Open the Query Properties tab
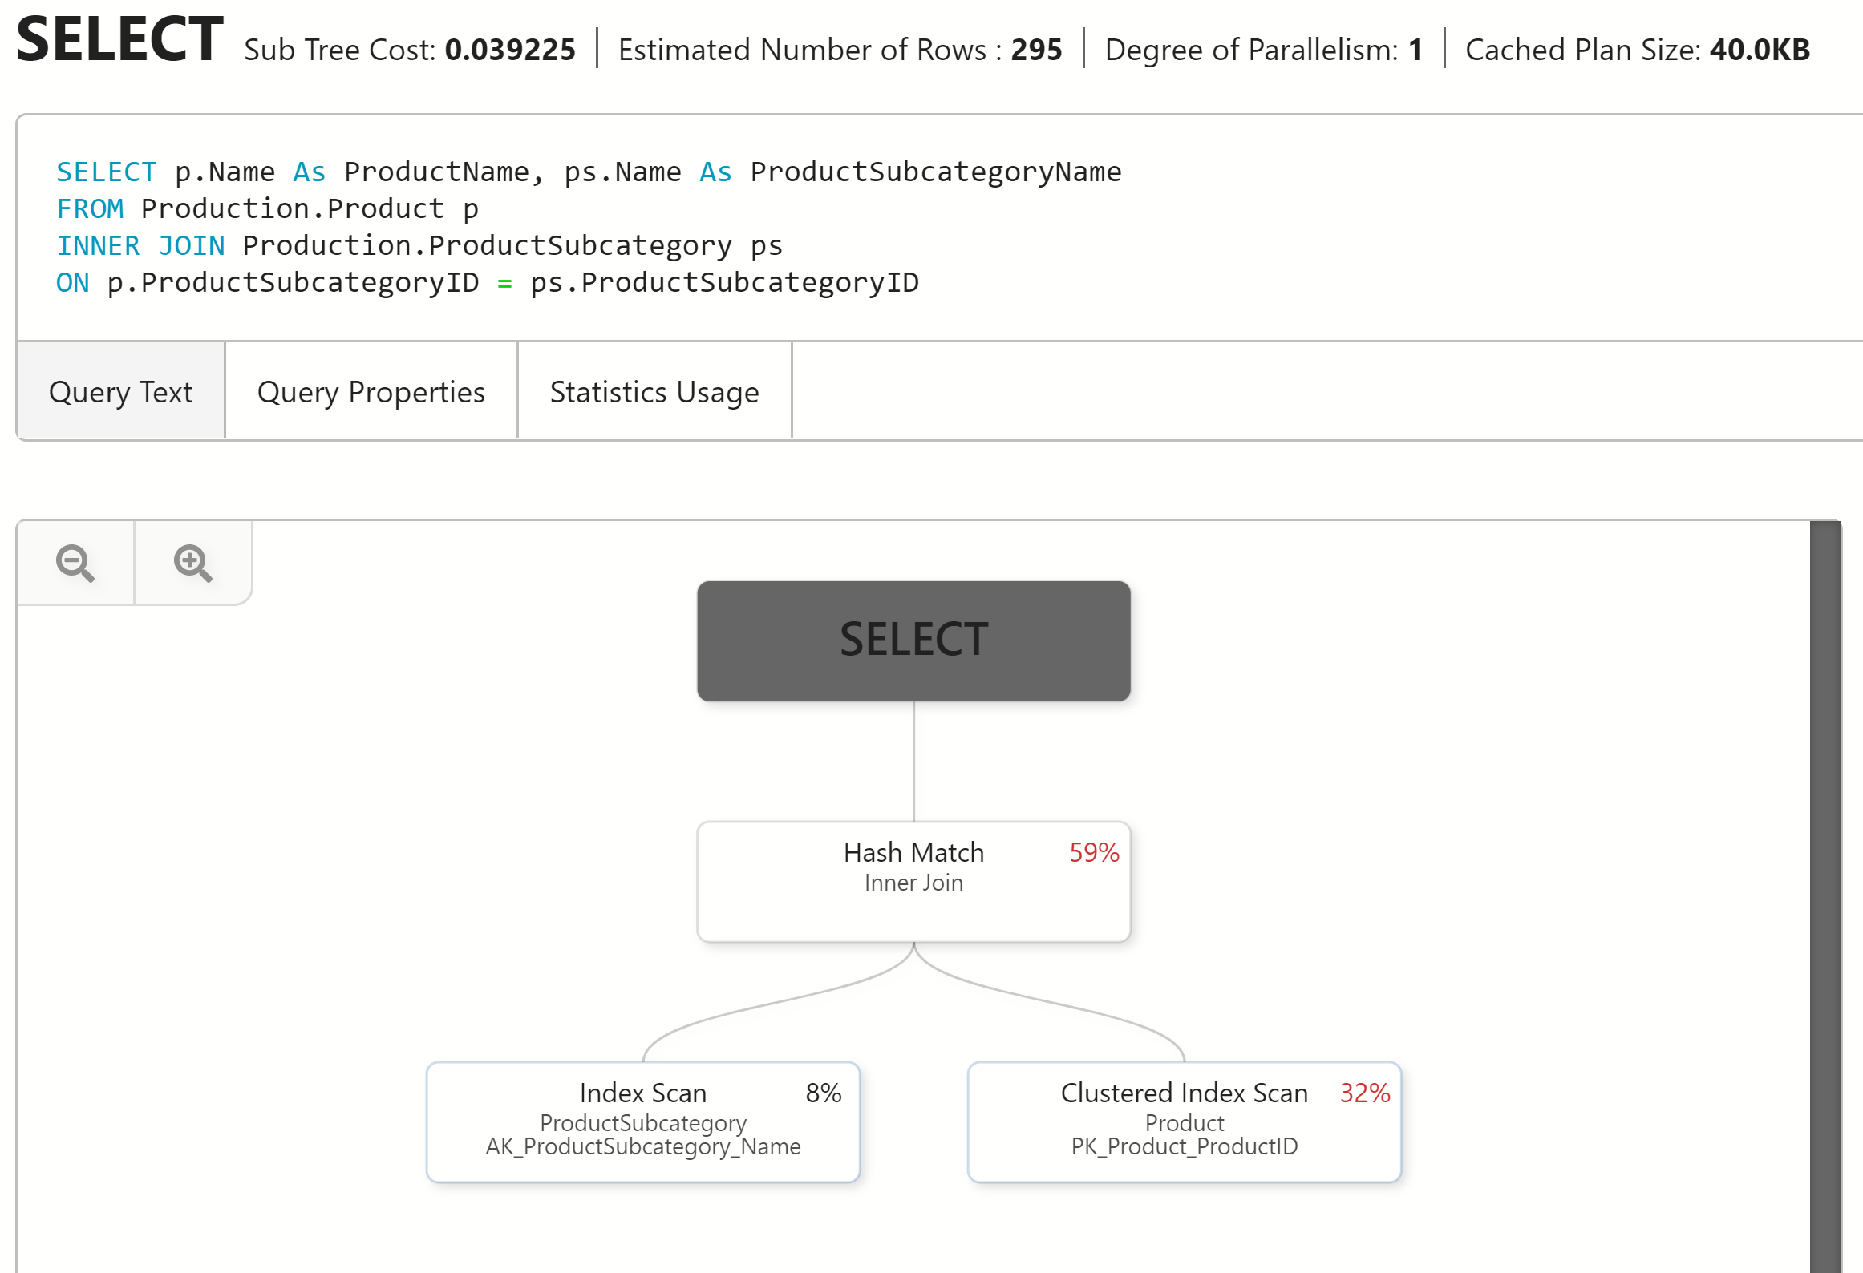 (371, 392)
